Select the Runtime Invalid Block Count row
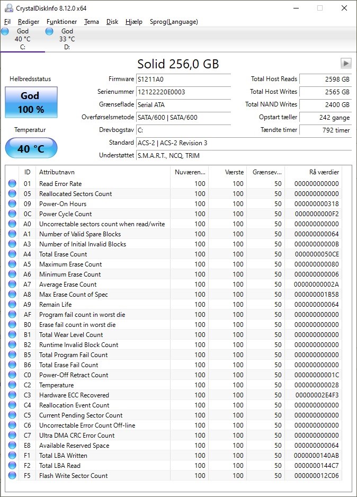 tap(174, 344)
